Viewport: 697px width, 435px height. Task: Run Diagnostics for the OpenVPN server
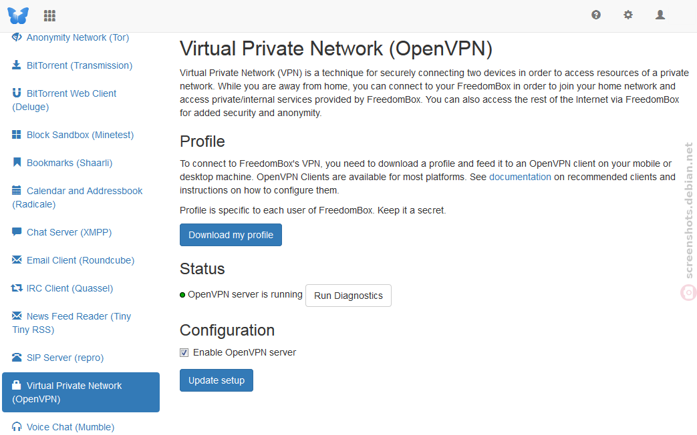(349, 296)
